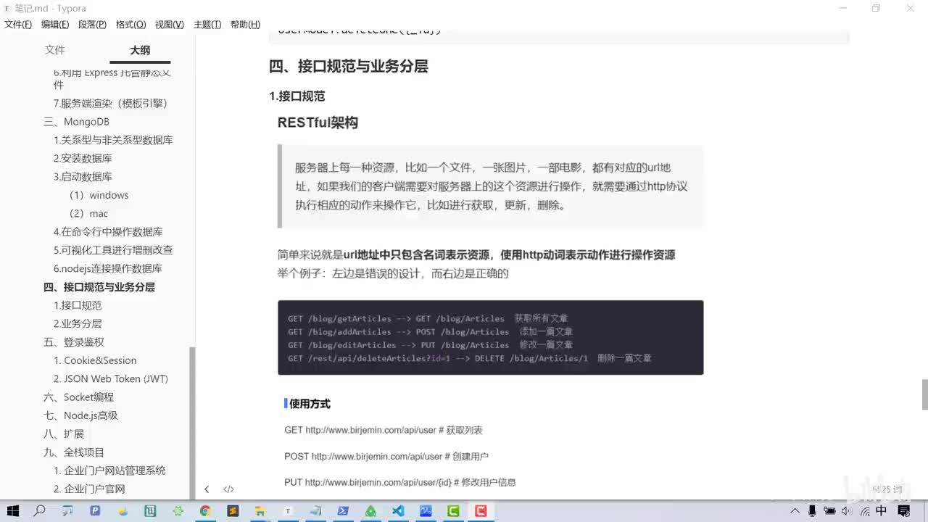
Task: Click the battery tray icon
Action: pos(829,511)
